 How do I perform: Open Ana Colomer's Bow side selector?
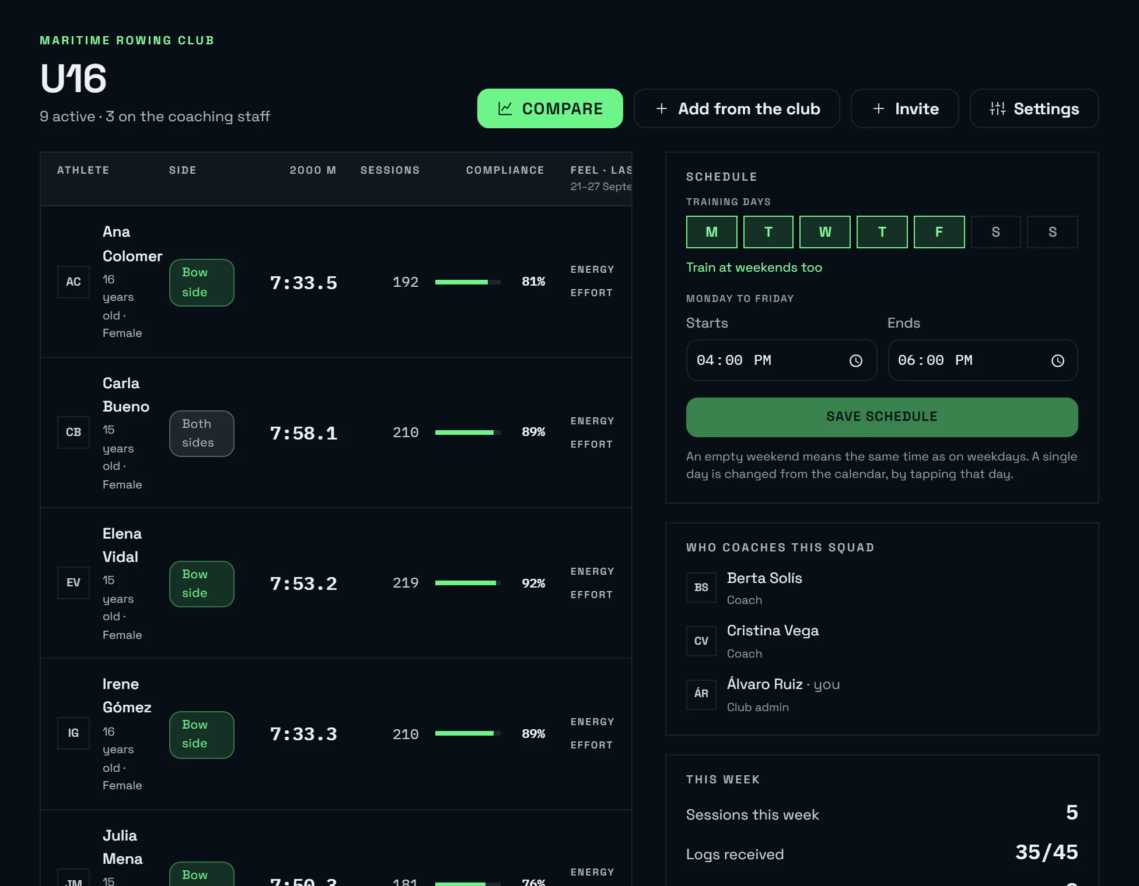tap(202, 283)
